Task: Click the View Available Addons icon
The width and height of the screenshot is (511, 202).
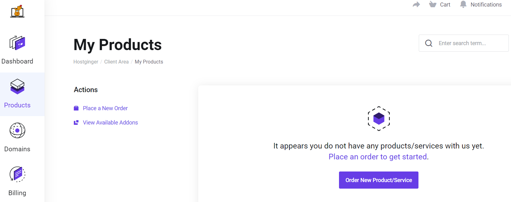Action: [76, 123]
